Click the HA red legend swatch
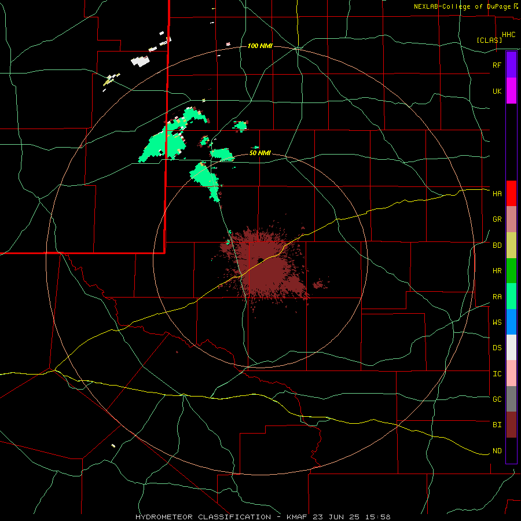Screen dimensions: 521x521 [511, 193]
